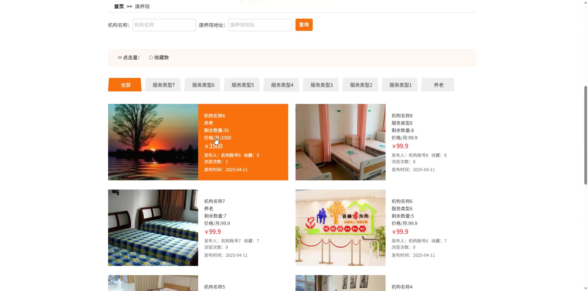The height and width of the screenshot is (291, 588).
Task: Click 发布时间 in 机构名称8 card
Action: click(413, 170)
